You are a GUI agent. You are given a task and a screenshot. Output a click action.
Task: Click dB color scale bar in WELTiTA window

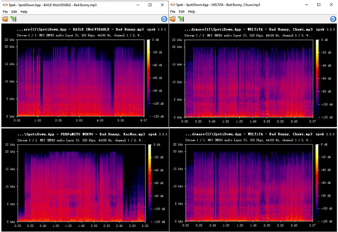coord(317,78)
